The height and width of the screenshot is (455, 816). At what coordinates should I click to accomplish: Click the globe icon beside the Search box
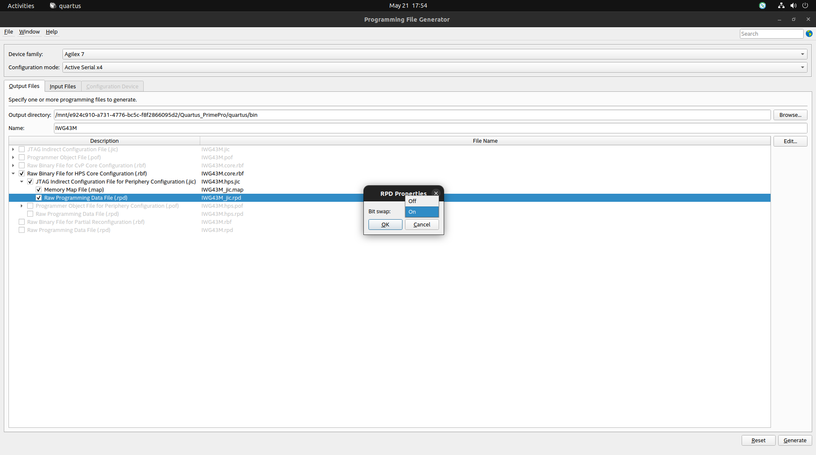(x=809, y=34)
